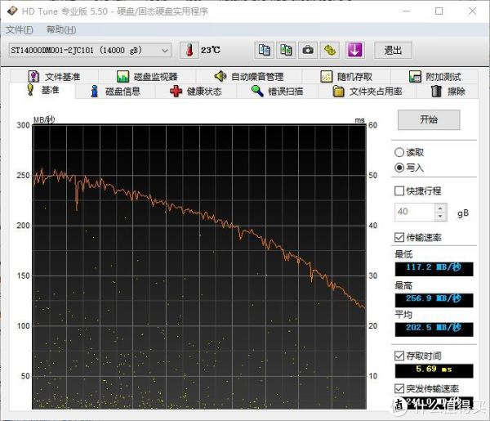Image resolution: width=490 pixels, height=421 pixels.
Task: Uncheck the 传输速率 checkbox
Action: pos(399,237)
